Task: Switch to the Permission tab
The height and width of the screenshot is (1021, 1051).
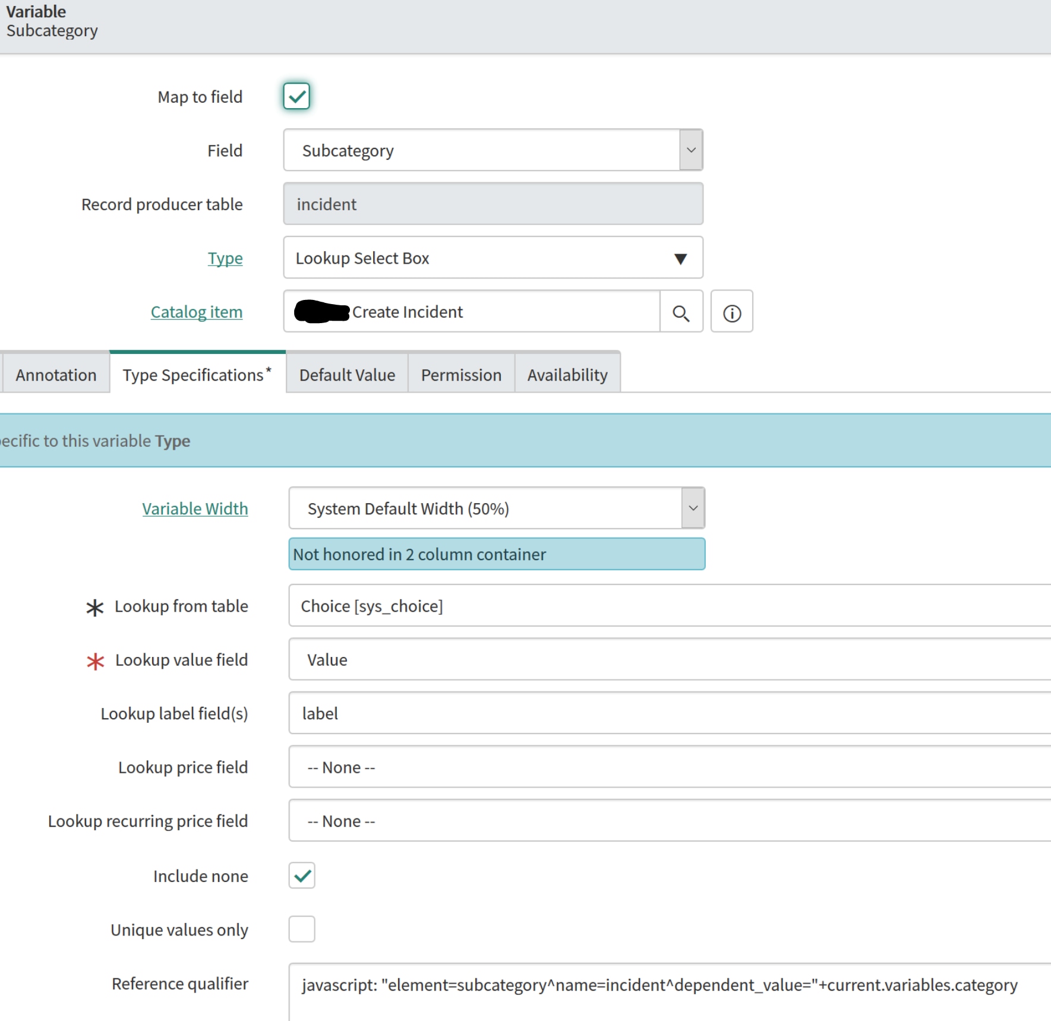Action: tap(460, 374)
